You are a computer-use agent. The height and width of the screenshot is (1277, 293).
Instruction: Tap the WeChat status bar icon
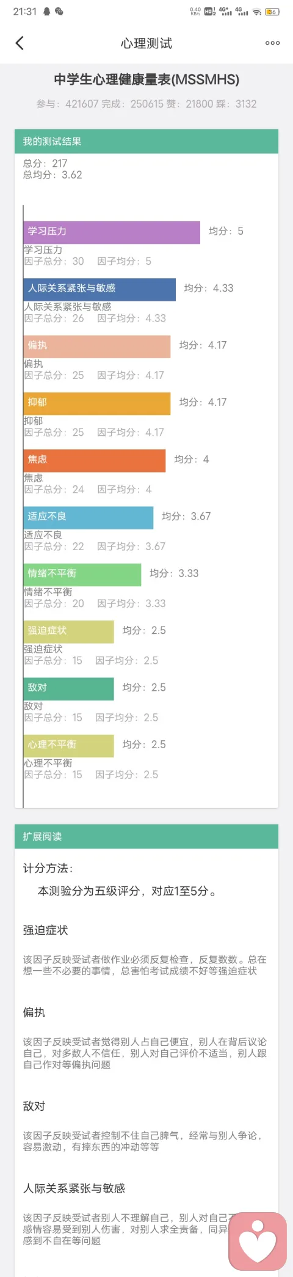[x=59, y=12]
